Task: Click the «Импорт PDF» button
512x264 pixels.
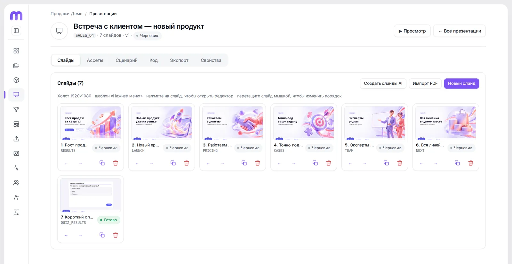Action: pyautogui.click(x=425, y=84)
